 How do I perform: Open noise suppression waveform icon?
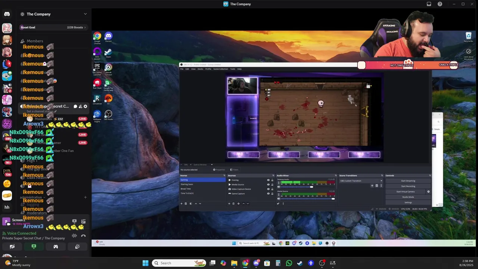pyautogui.click(x=74, y=236)
